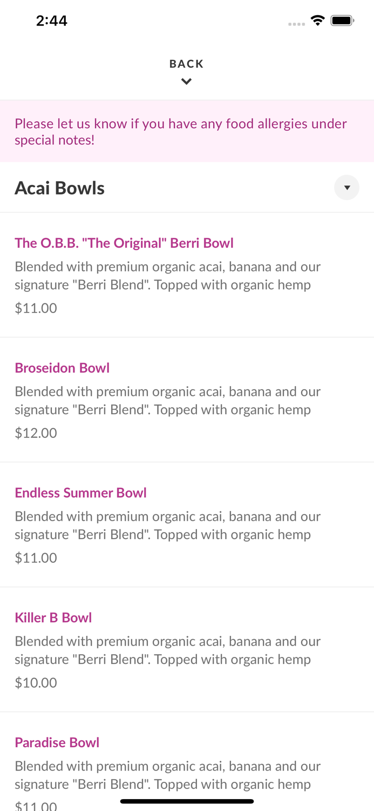The width and height of the screenshot is (374, 811).
Task: Tap the Paradise Bowl menu item
Action: pos(57,742)
